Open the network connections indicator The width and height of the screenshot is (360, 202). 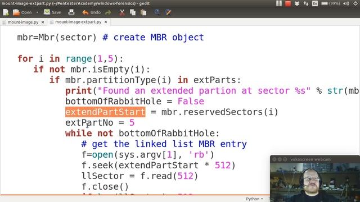click(x=306, y=3)
